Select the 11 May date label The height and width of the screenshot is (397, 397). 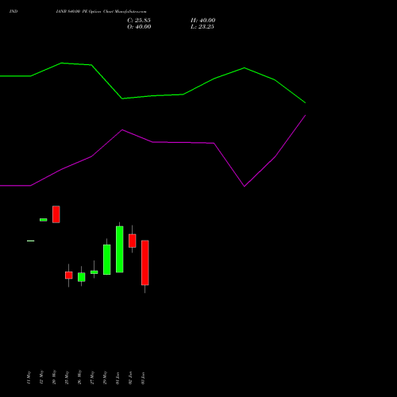click(29, 377)
